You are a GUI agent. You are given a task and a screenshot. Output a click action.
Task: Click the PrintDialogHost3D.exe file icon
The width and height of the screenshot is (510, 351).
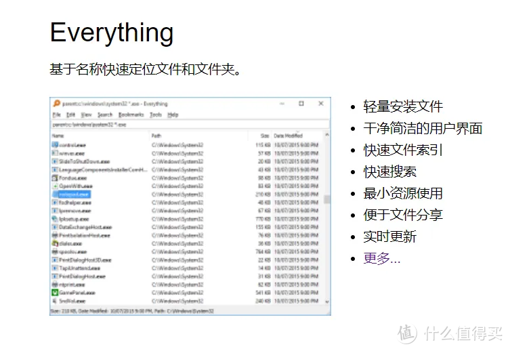click(x=55, y=260)
